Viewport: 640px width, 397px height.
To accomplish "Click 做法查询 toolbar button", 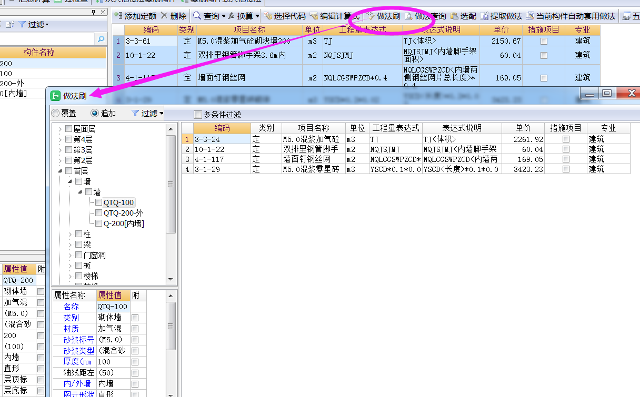I will click(x=425, y=16).
